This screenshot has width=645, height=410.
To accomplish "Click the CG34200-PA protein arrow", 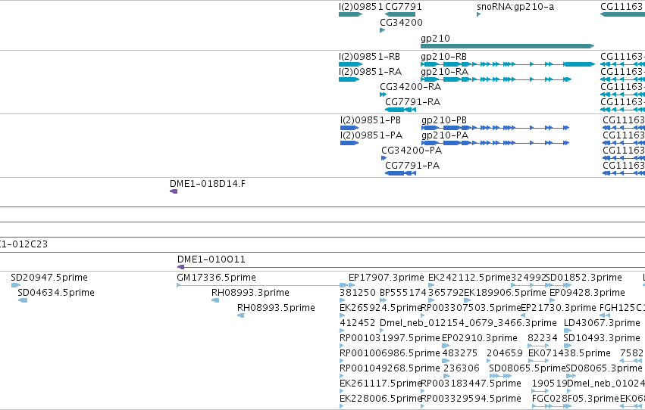I will (x=384, y=158).
